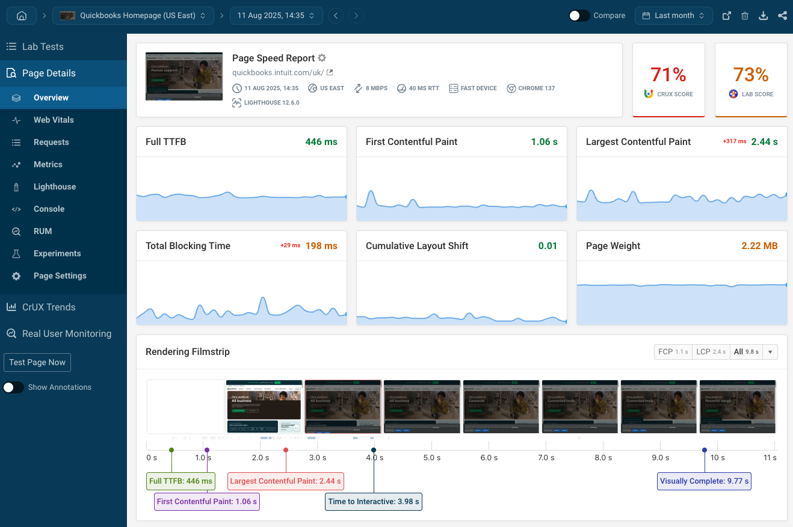
Task: Click the Test Page Now button
Action: [x=37, y=362]
